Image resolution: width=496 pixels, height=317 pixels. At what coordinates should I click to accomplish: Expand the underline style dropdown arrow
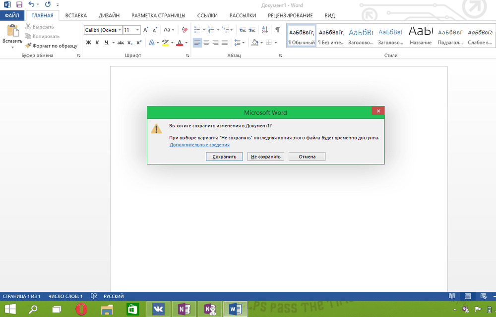tap(113, 43)
